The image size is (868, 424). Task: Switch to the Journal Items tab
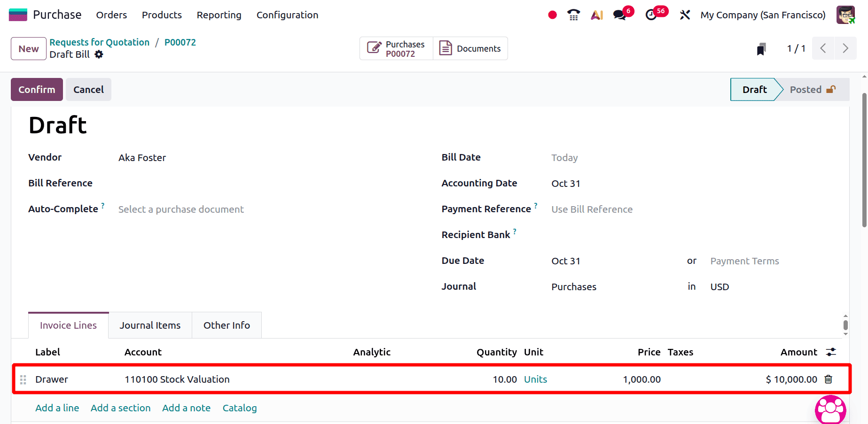(150, 325)
